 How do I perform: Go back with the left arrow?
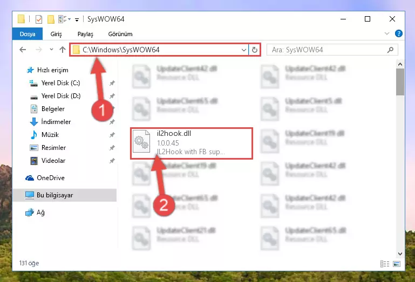click(x=23, y=50)
